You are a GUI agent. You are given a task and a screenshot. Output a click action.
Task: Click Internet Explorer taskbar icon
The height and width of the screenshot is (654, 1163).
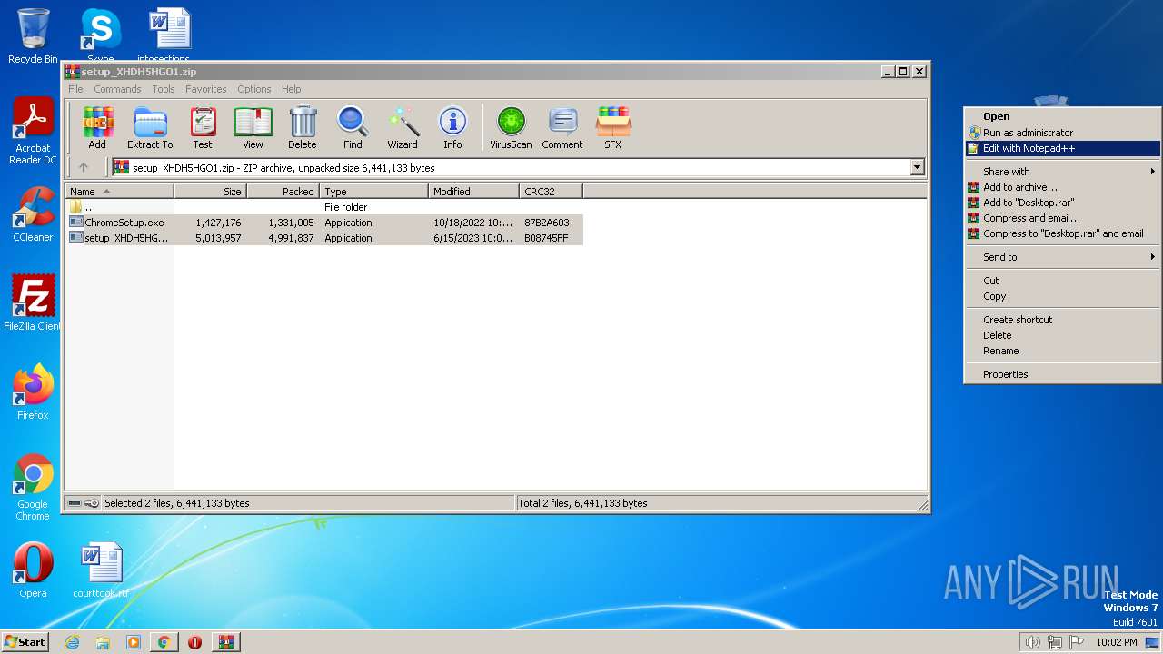[x=73, y=642]
